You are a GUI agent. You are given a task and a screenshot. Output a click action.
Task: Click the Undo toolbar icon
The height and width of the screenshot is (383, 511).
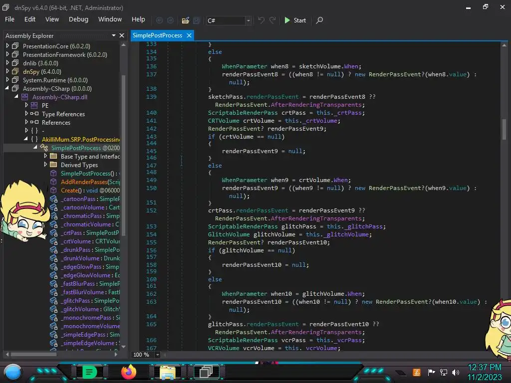tap(261, 20)
